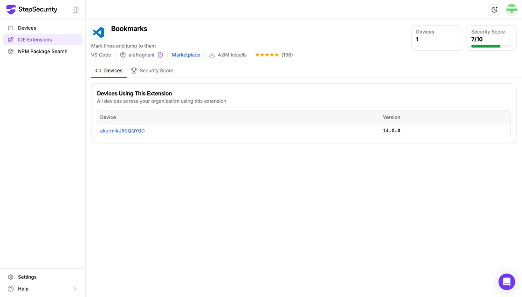Open Devices in the sidebar
522x297 pixels.
pyautogui.click(x=27, y=28)
